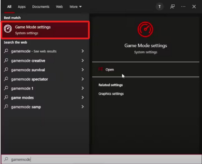Click the large red Game Mode gauge icon
The height and width of the screenshot is (164, 202).
145,29
